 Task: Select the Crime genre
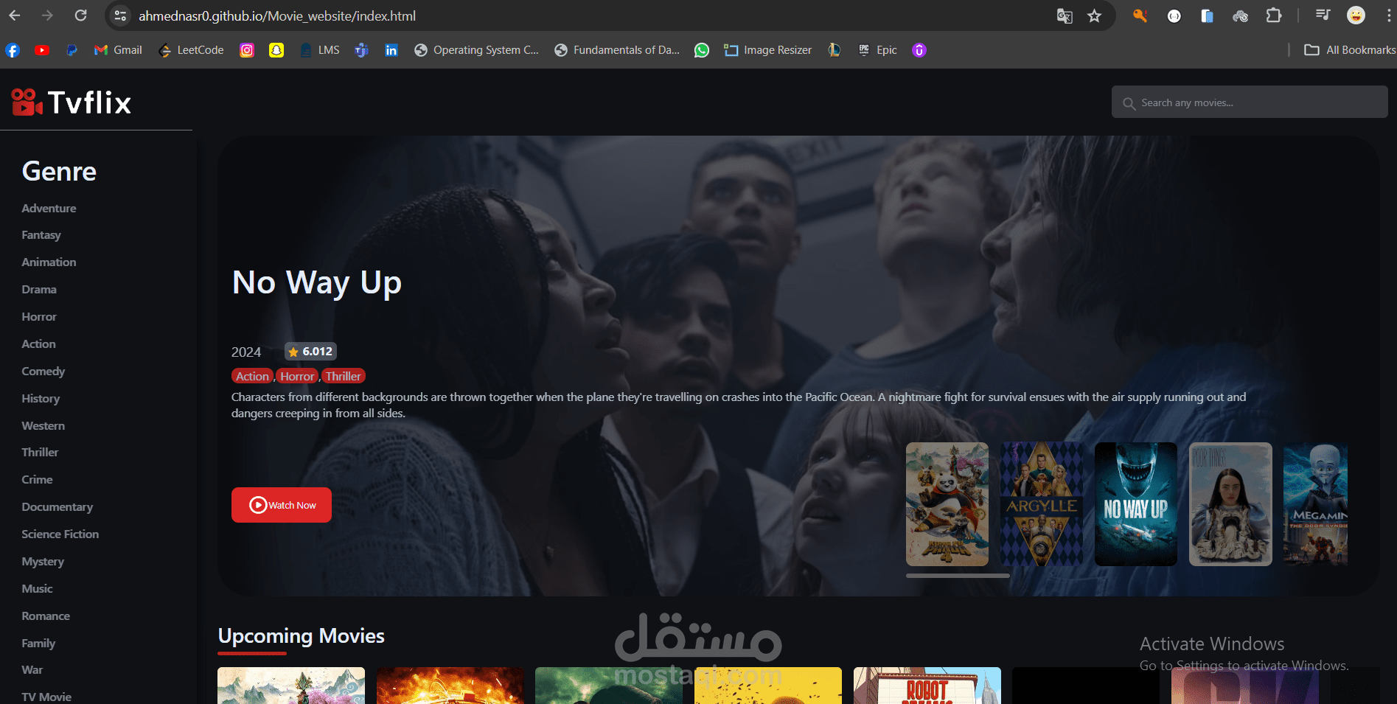(37, 480)
